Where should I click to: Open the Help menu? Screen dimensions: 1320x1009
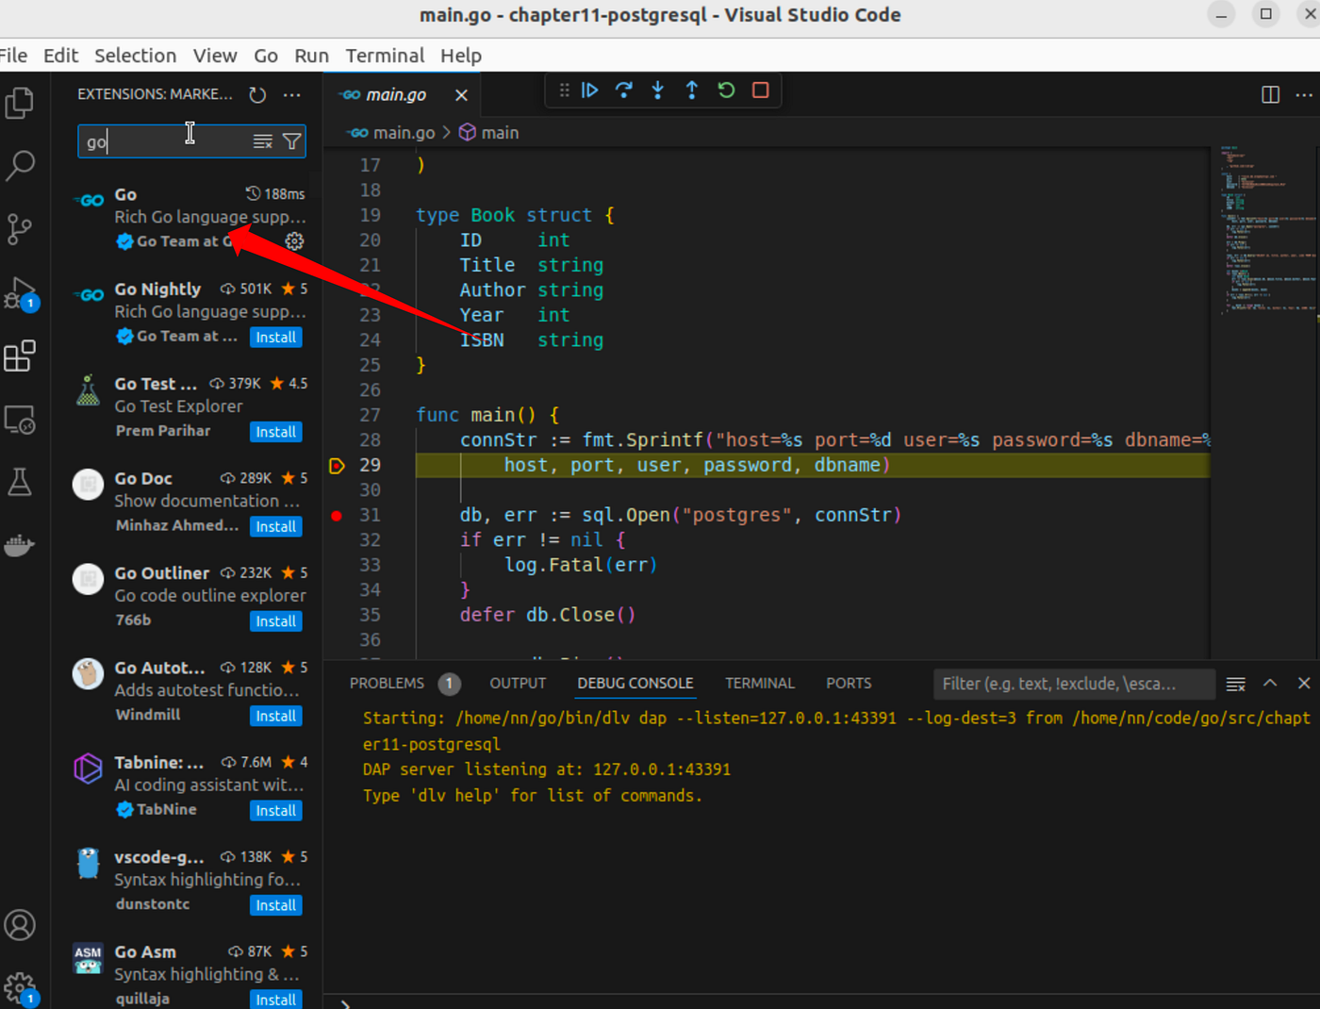tap(460, 56)
